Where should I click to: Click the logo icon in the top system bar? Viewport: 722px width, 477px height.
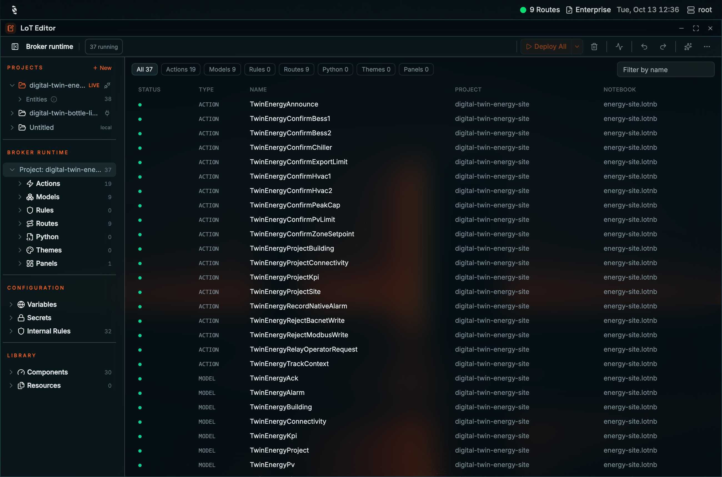pyautogui.click(x=14, y=10)
